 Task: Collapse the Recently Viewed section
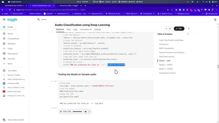(4, 75)
